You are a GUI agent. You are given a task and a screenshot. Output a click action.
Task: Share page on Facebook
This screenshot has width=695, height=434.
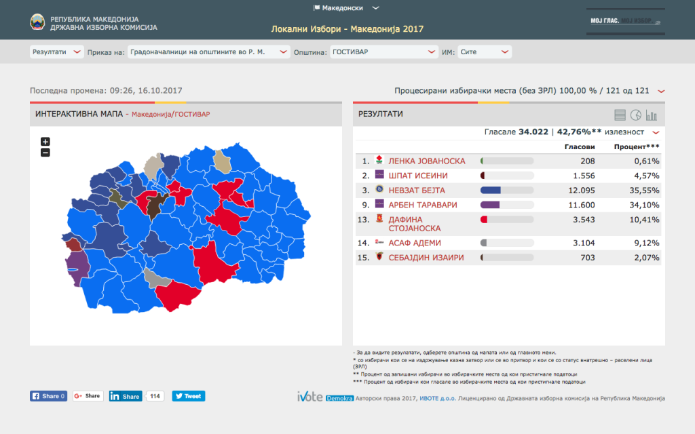[48, 396]
